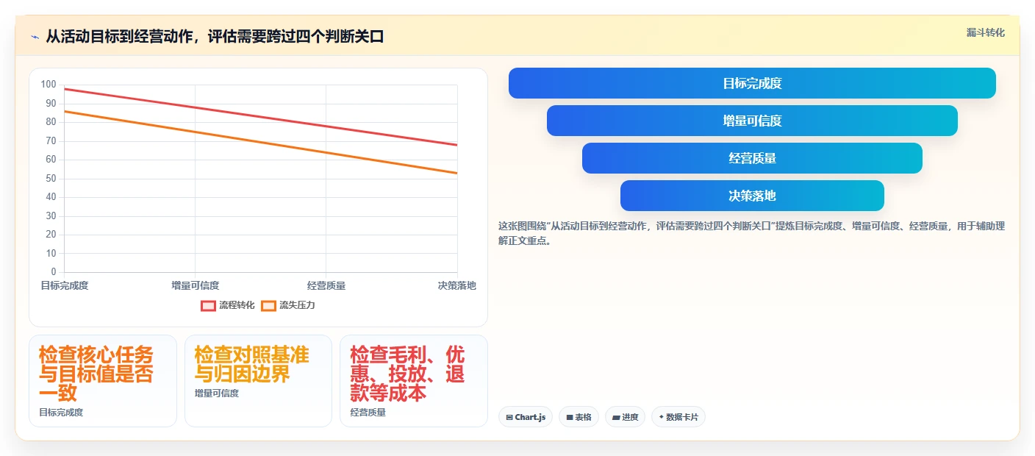
Task: Select the 进度 tag chip
Action: 626,417
